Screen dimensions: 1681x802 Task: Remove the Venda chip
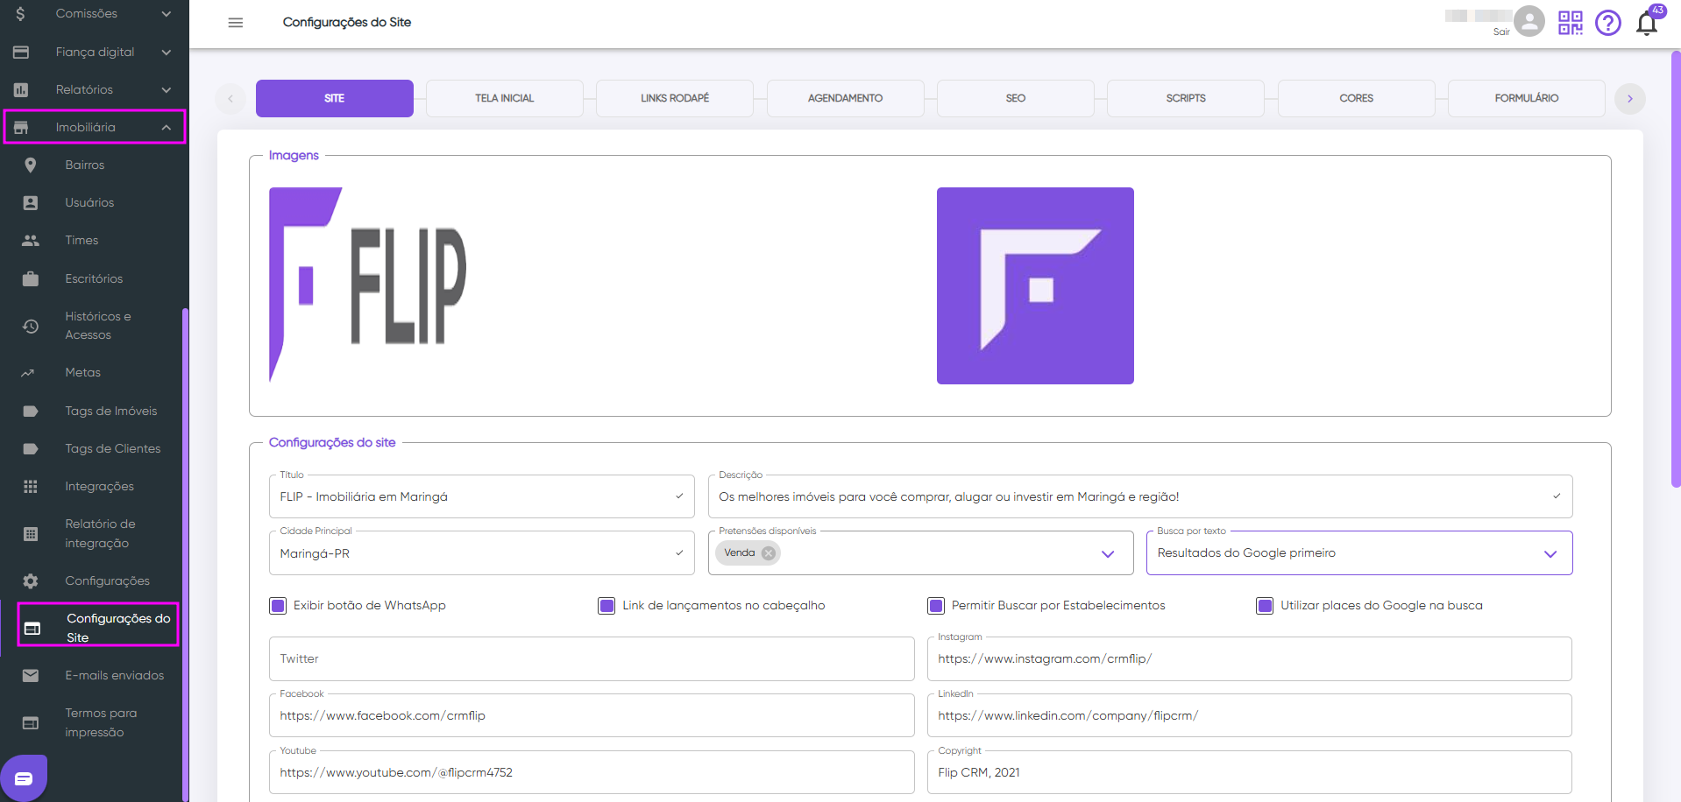click(769, 553)
